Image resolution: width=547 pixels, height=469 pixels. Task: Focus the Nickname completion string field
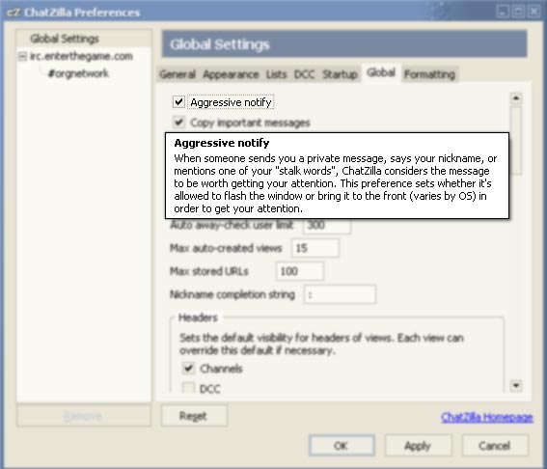pos(340,294)
